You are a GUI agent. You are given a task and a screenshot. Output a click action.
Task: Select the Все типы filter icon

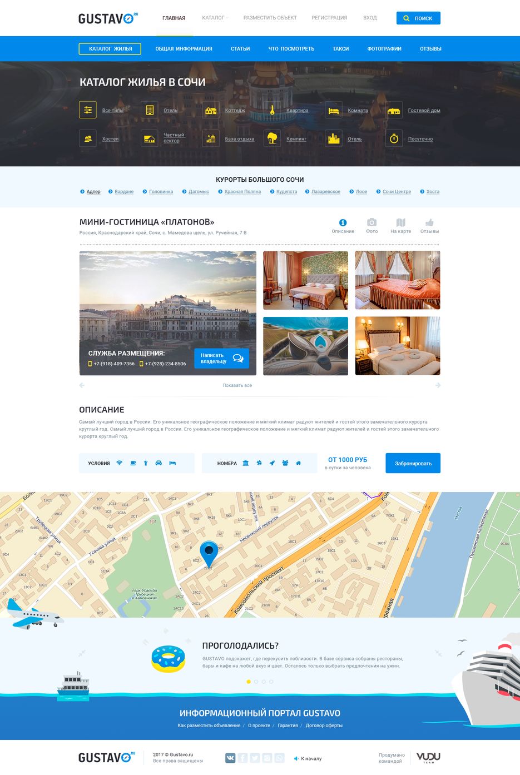click(x=88, y=110)
